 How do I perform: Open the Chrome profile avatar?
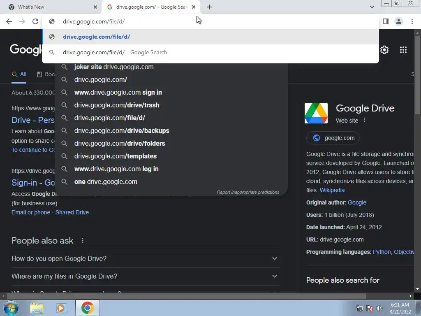tap(399, 21)
